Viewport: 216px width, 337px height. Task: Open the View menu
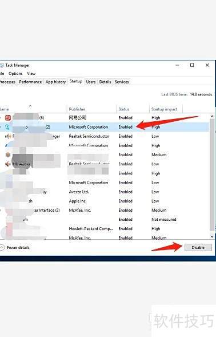31,73
